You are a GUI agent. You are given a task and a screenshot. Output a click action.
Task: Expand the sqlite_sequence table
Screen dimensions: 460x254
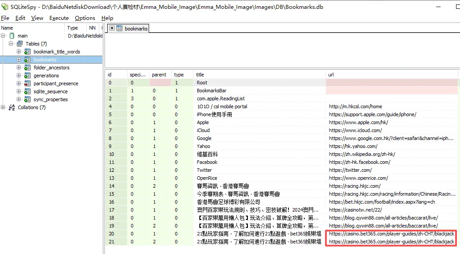[x=19, y=91]
